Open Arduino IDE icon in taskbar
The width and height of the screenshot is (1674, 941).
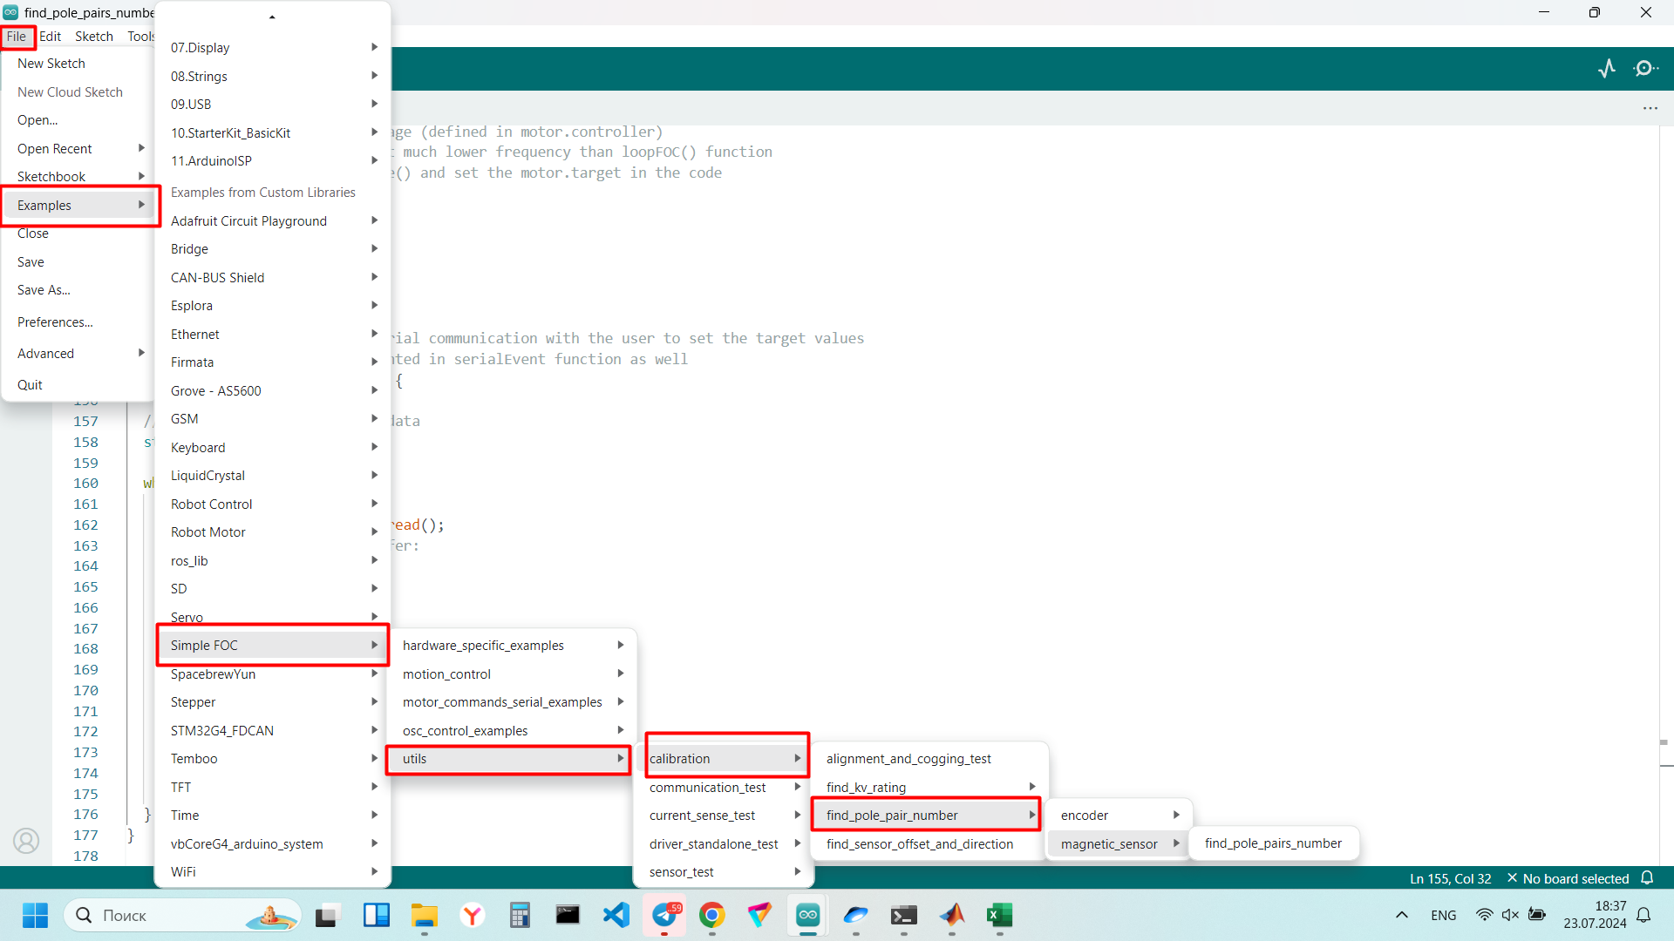pos(807,915)
